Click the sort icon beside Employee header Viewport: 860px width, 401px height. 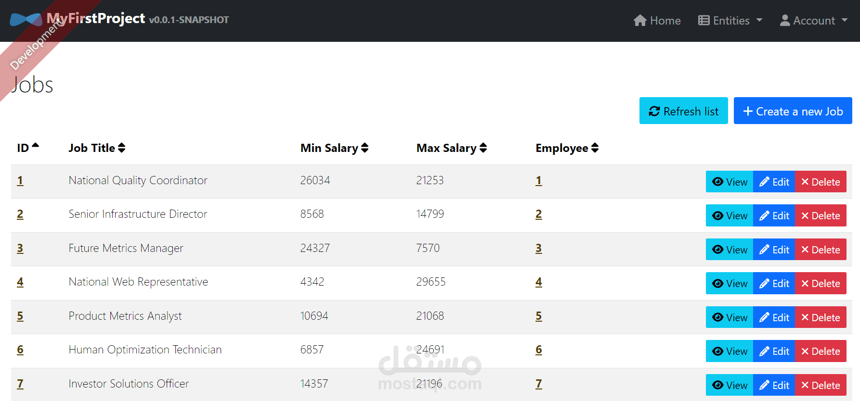coord(595,148)
